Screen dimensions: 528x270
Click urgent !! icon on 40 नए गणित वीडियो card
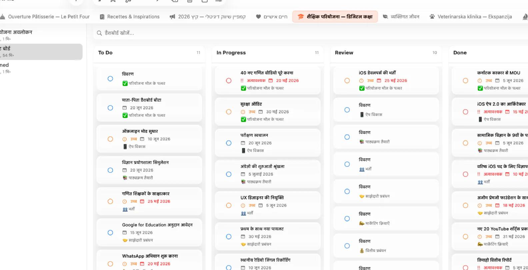pyautogui.click(x=242, y=81)
